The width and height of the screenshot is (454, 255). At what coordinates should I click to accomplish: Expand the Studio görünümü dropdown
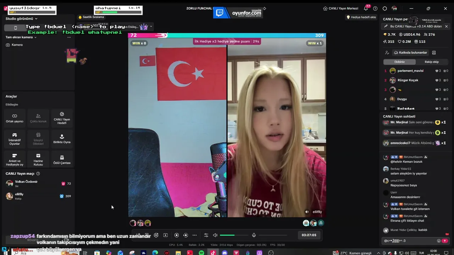(22, 18)
